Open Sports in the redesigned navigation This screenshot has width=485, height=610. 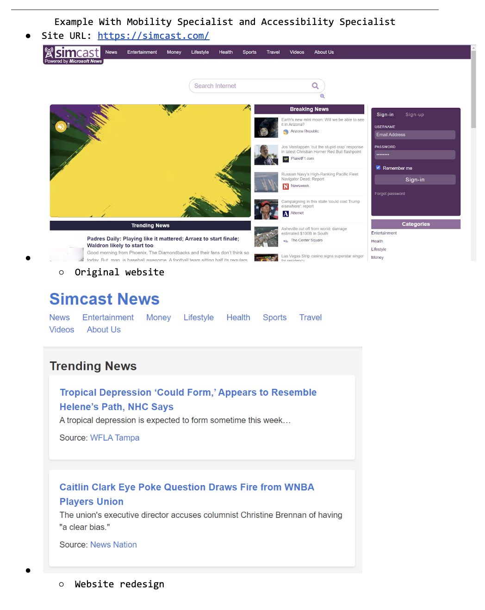coord(275,317)
